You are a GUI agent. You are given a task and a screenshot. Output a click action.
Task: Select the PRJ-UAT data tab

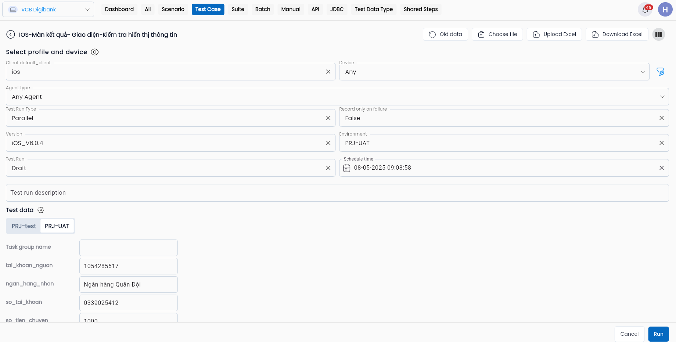pyautogui.click(x=57, y=226)
